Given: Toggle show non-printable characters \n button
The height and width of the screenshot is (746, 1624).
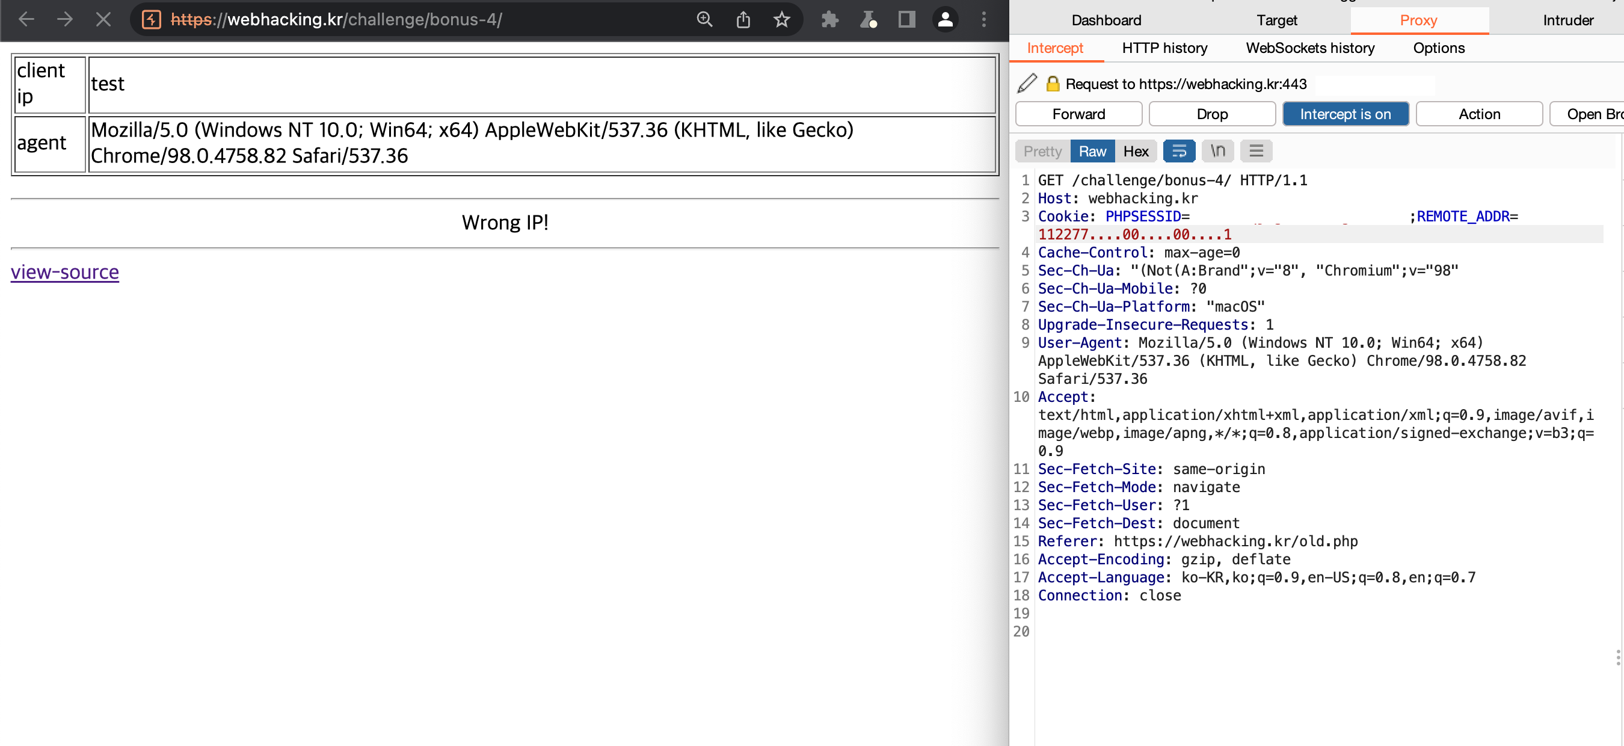Looking at the screenshot, I should coord(1217,152).
